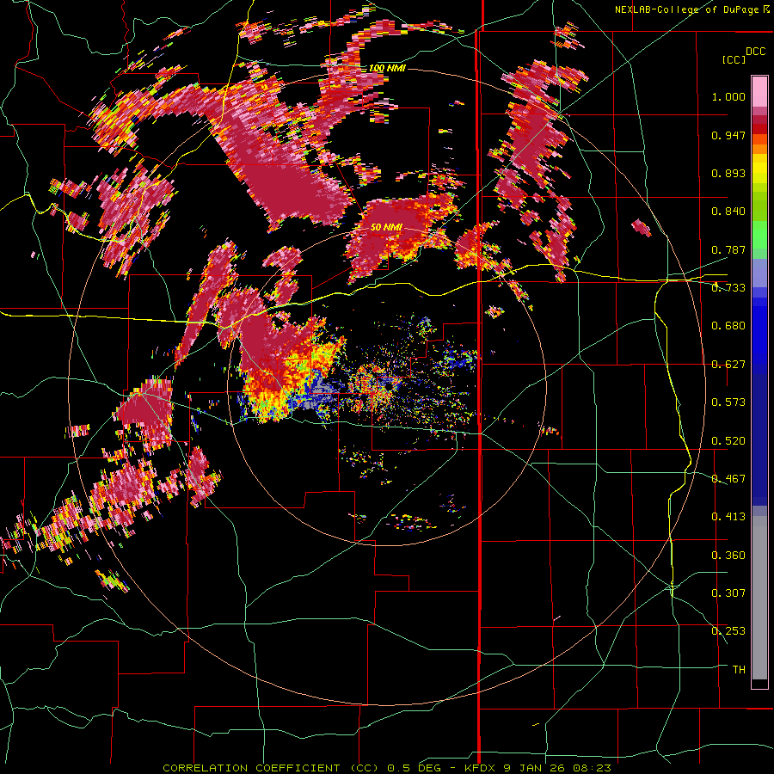Click the gray low-value color bar segment

(759, 598)
